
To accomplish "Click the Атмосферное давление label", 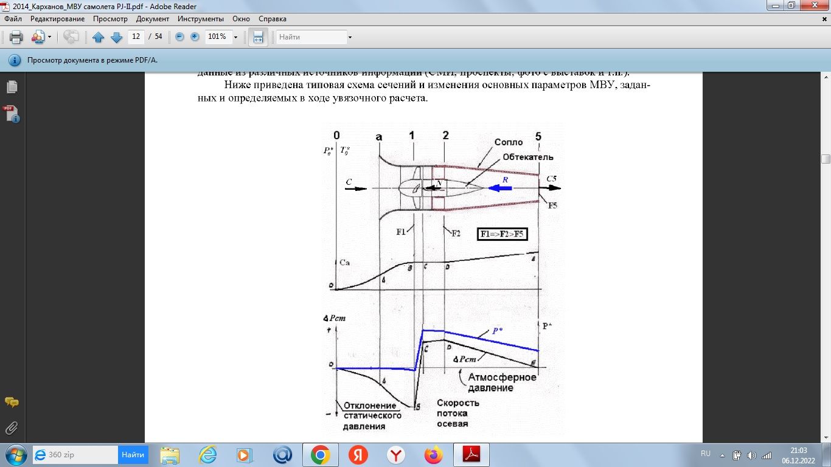I will 502,382.
